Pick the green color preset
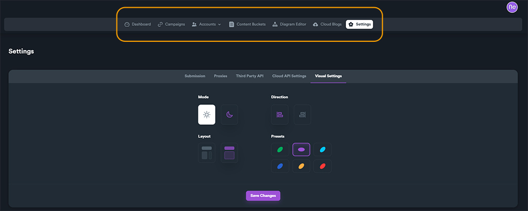Screen dimensions: 528x211 (280, 150)
